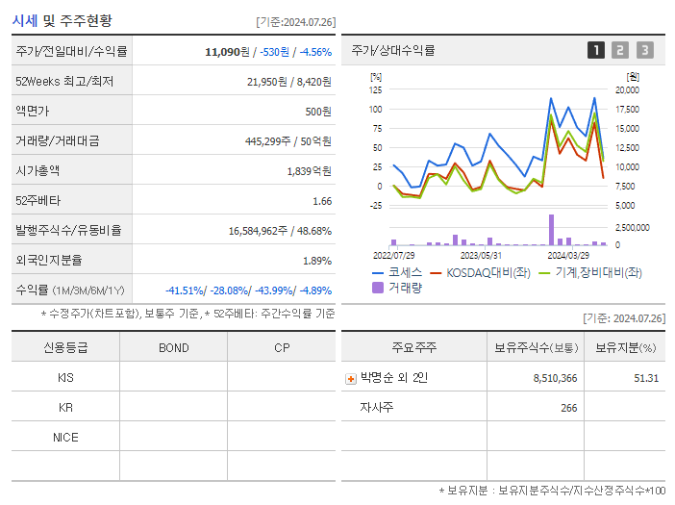The height and width of the screenshot is (505, 675).
Task: Click the stock price 11,090원 value
Action: [x=227, y=52]
